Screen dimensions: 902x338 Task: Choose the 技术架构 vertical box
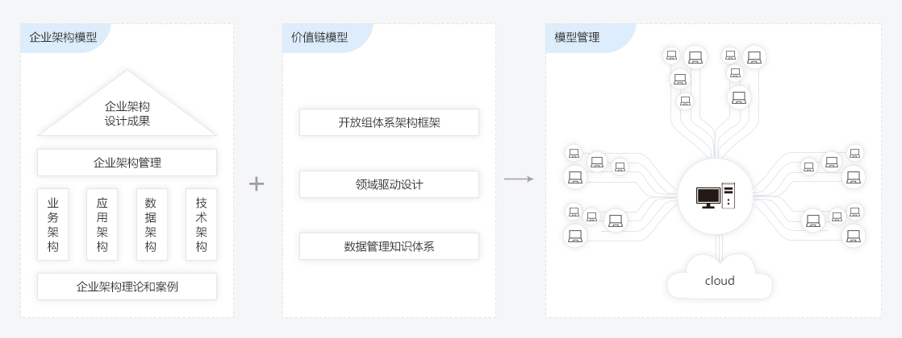tap(201, 225)
